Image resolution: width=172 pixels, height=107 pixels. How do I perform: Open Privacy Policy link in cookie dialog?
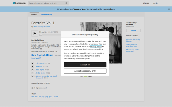tap(96, 47)
